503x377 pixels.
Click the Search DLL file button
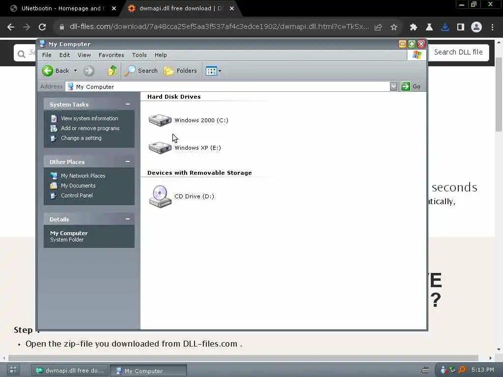(x=459, y=52)
